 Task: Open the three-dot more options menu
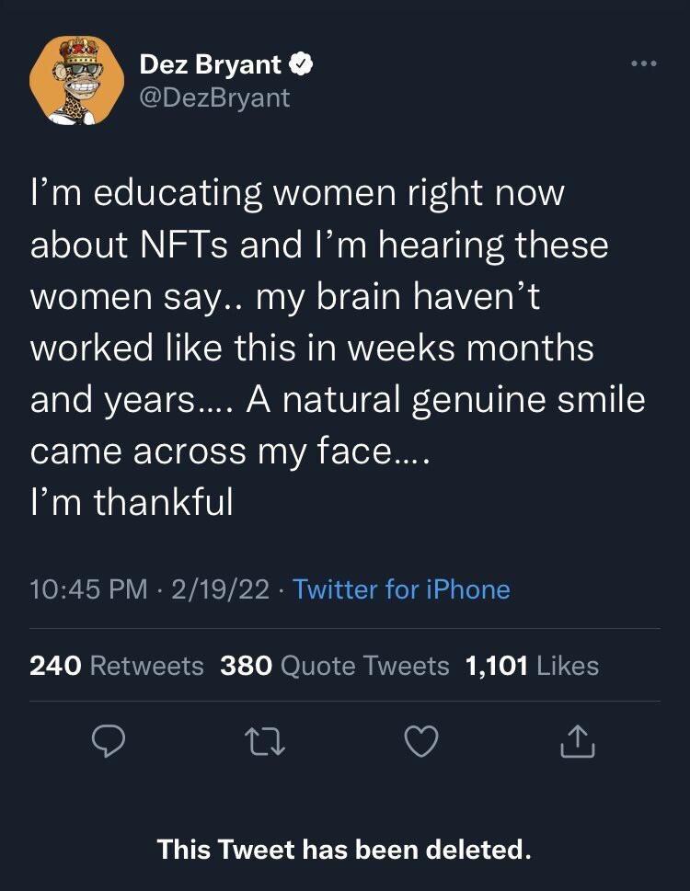(x=643, y=63)
